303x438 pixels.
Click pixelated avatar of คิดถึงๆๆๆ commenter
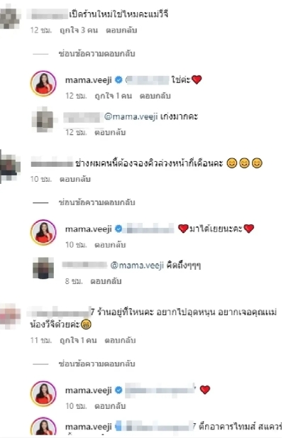pyautogui.click(x=43, y=268)
